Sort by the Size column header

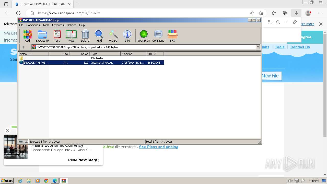(x=59, y=54)
